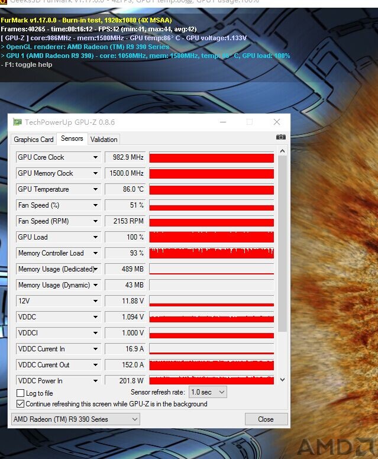
Task: Click the GPU-Z screenshot camera icon
Action: coord(280,137)
